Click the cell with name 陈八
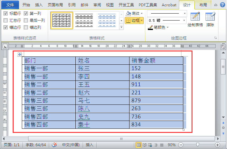Image resolution: width=227 pixels, height=149 pixels. pyautogui.click(x=102, y=109)
